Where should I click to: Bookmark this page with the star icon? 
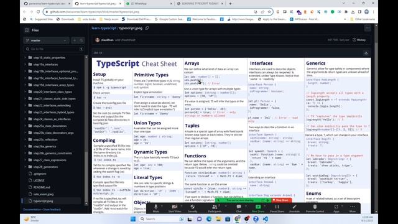pos(269,12)
